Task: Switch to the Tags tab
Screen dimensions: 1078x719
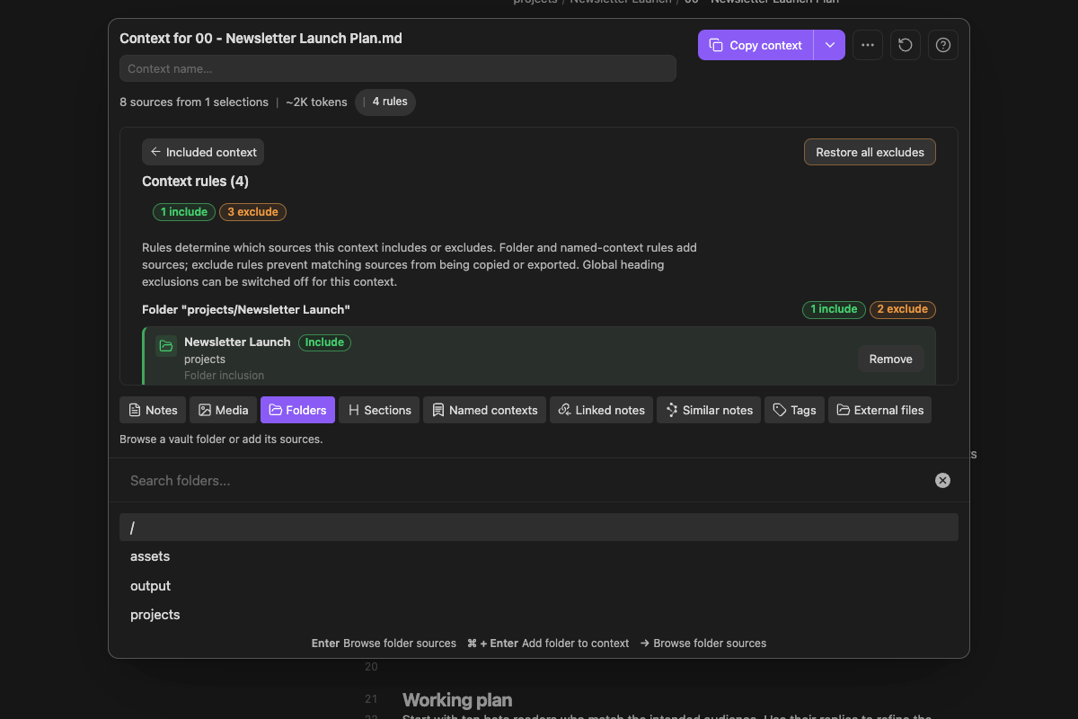Action: pos(794,410)
